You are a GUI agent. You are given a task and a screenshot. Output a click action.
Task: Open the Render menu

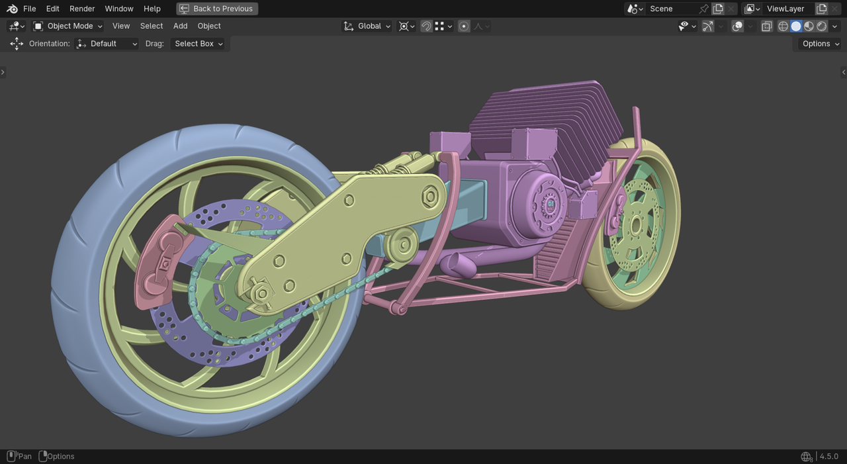click(x=82, y=9)
